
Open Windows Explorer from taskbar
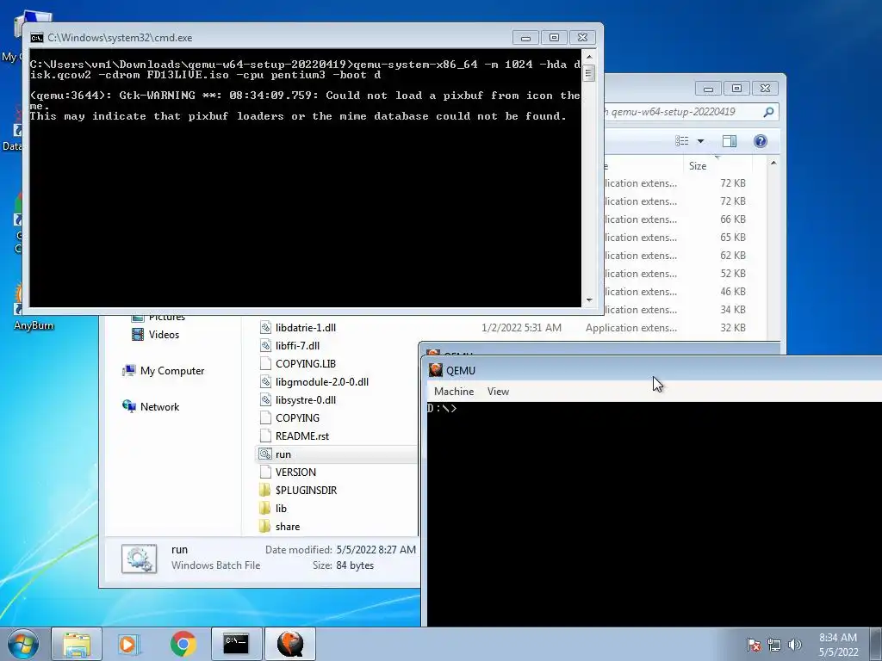pyautogui.click(x=77, y=644)
